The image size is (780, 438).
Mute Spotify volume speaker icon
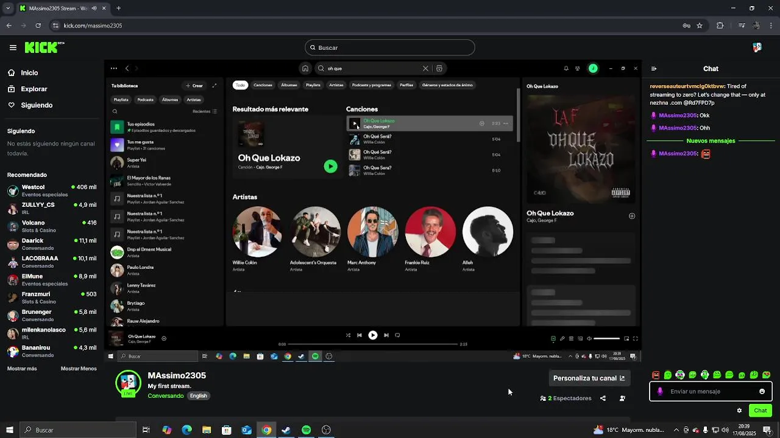click(x=589, y=339)
